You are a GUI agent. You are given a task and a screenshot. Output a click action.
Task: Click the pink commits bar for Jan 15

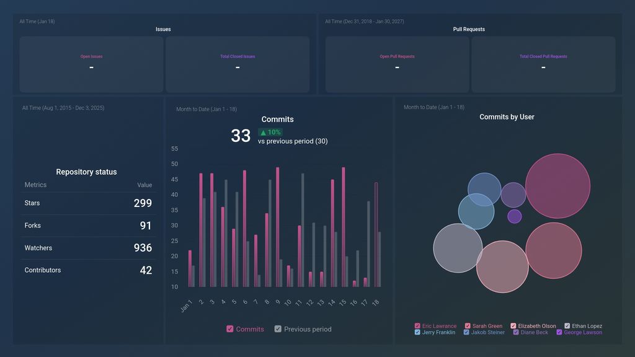click(344, 227)
